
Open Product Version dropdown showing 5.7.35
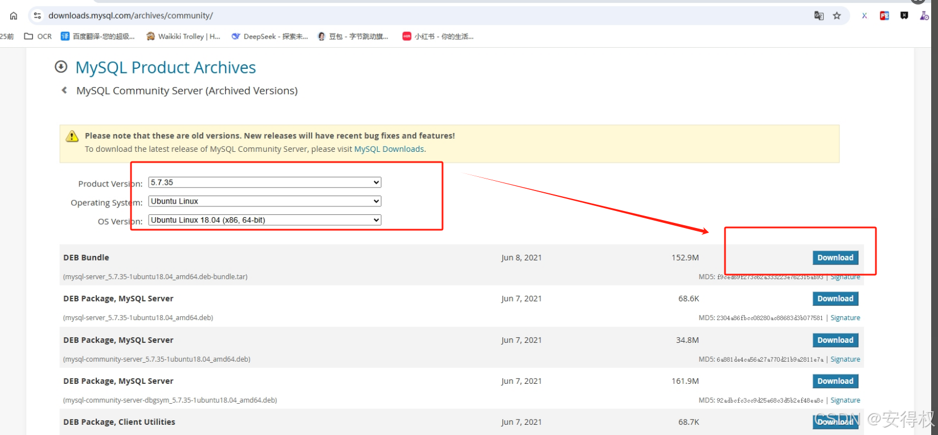pos(265,183)
